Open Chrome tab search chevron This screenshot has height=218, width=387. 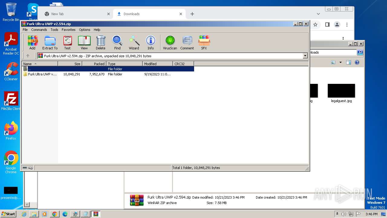coord(318,14)
